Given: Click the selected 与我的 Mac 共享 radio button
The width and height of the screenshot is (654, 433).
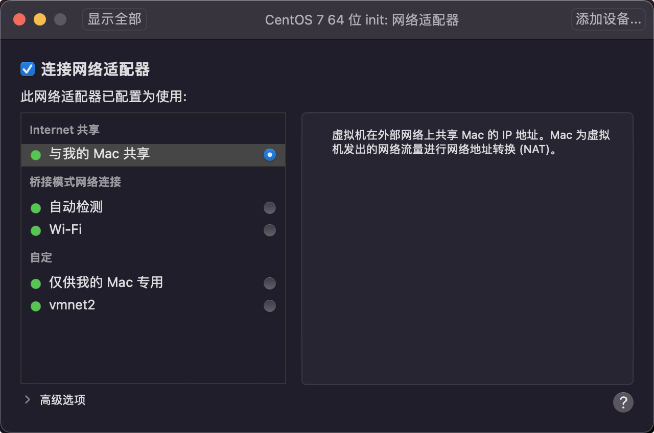Looking at the screenshot, I should tap(269, 155).
